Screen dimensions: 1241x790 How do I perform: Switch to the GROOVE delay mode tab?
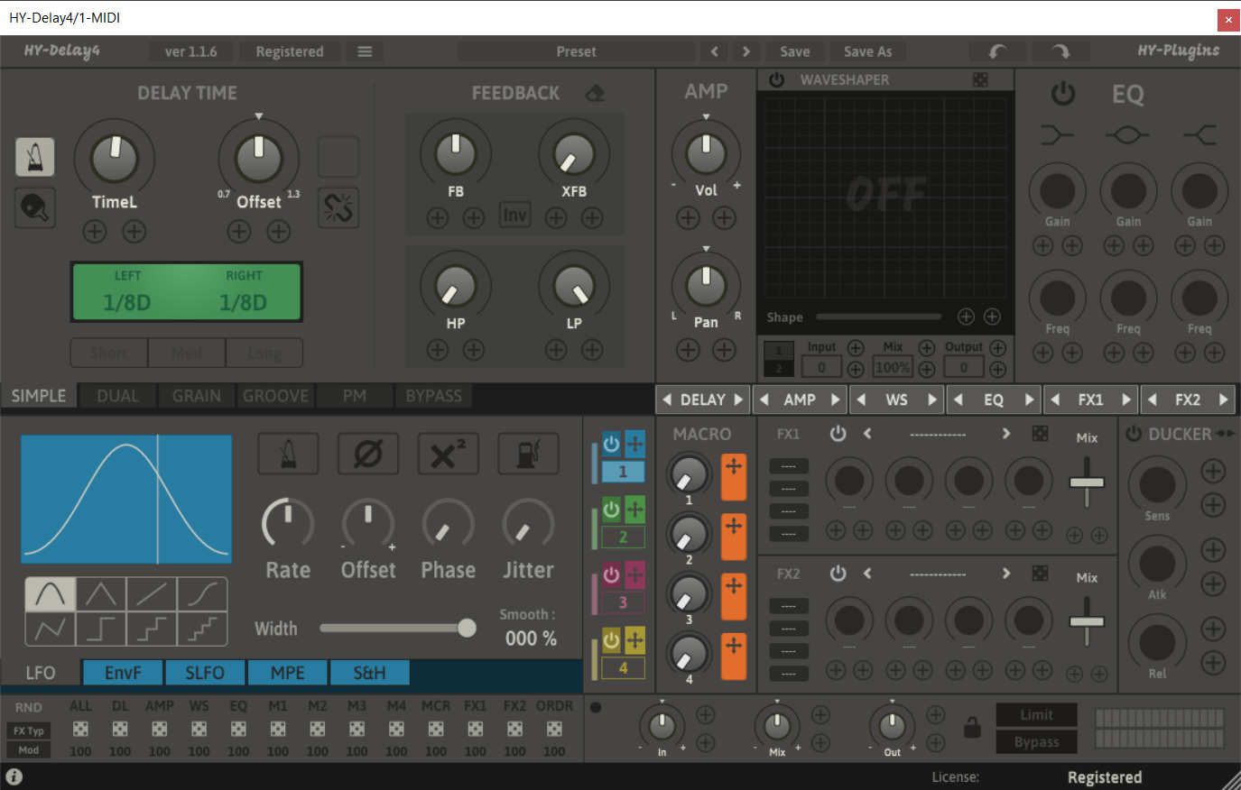pos(275,396)
